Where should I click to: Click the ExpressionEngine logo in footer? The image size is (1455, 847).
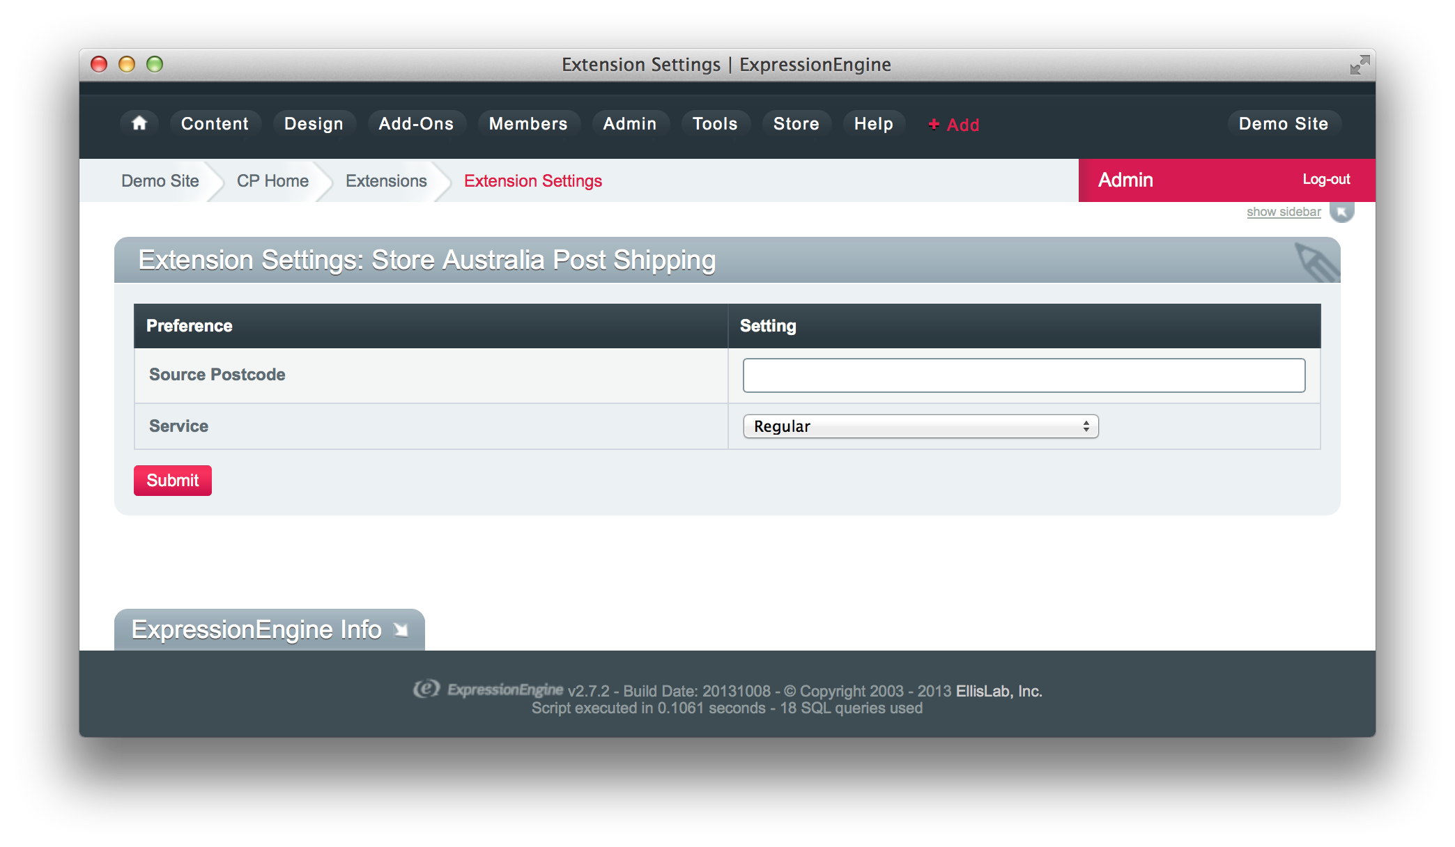pos(488,689)
